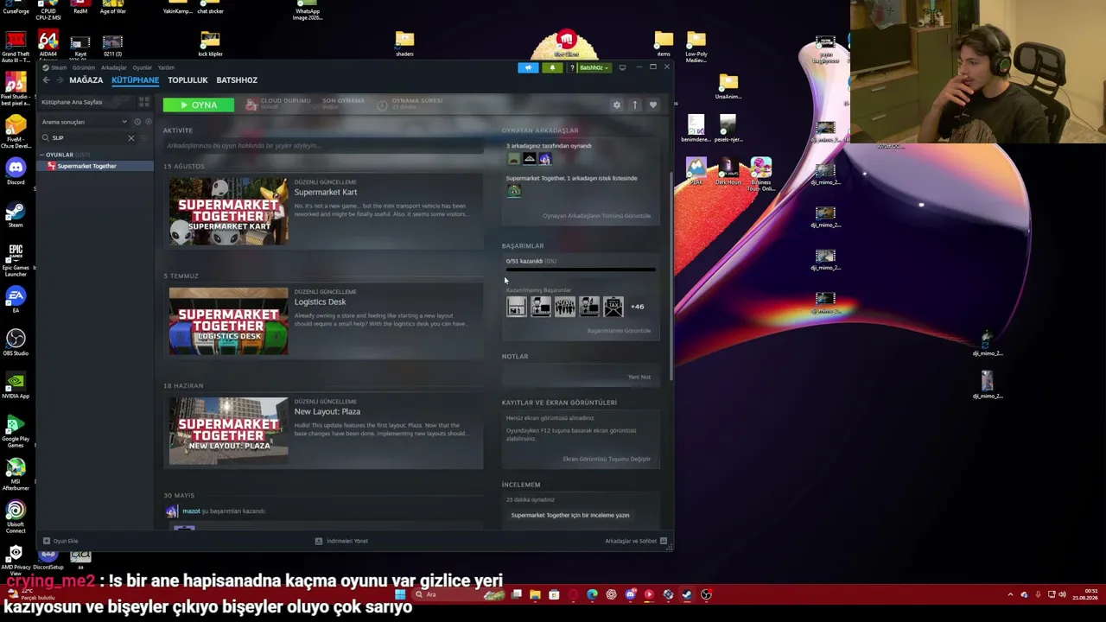Image resolution: width=1106 pixels, height=622 pixels.
Task: Open the Discord desktop shortcut
Action: coord(16,171)
